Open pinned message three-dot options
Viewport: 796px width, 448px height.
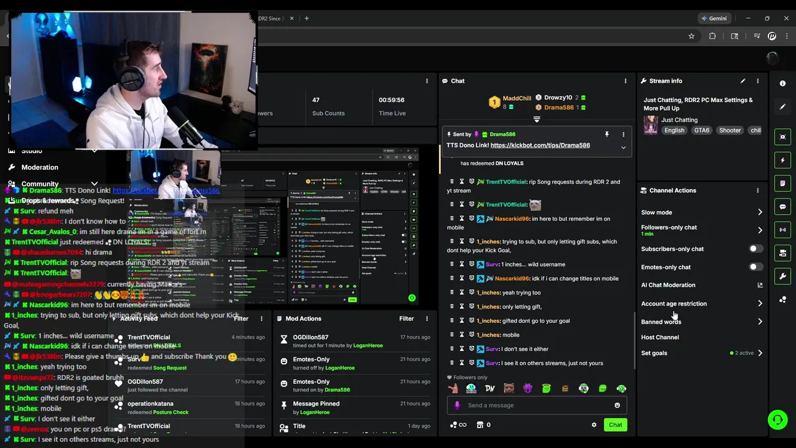pyautogui.click(x=623, y=134)
